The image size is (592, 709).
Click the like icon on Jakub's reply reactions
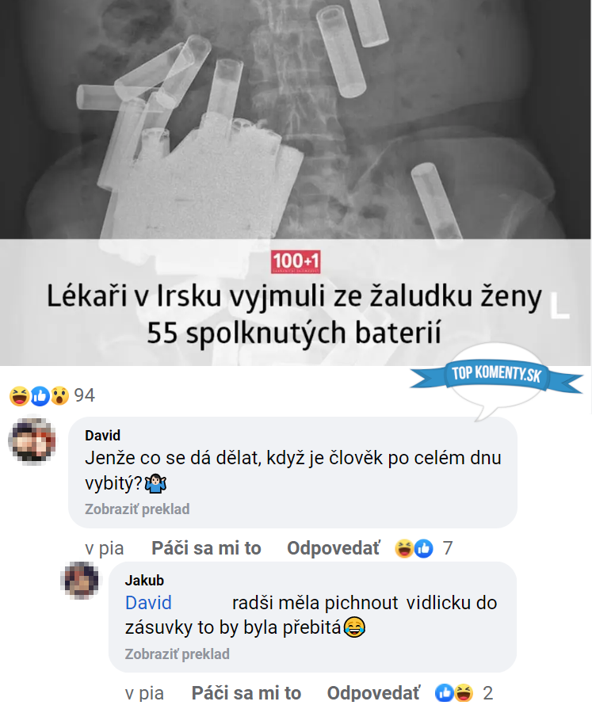click(444, 693)
